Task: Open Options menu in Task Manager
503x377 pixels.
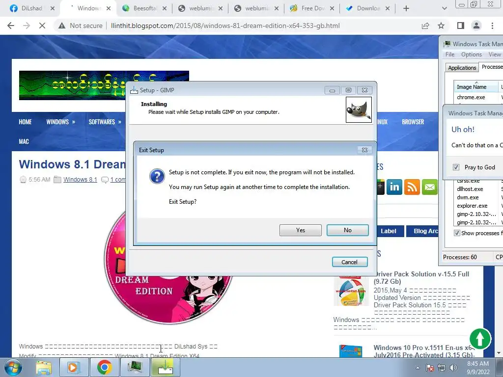Action: click(x=471, y=54)
